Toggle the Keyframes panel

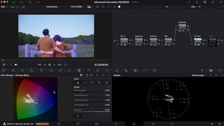tap(202, 70)
